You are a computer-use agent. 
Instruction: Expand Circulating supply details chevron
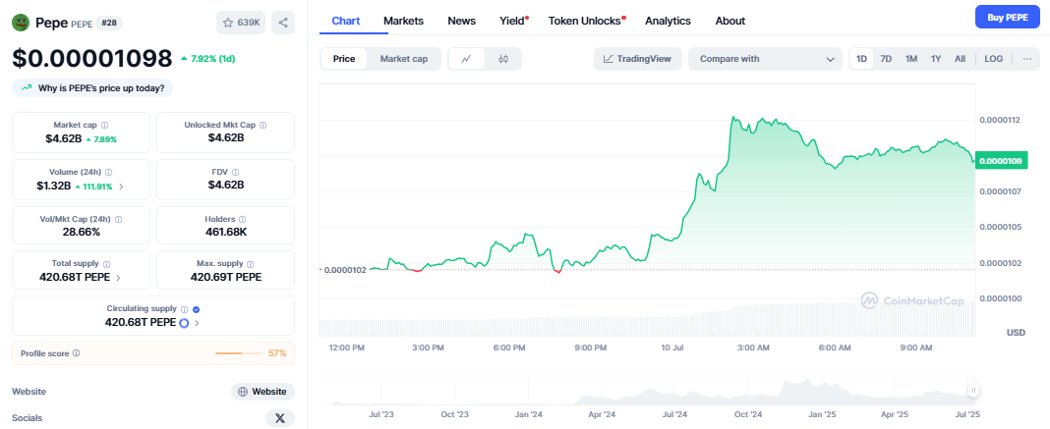[x=197, y=323]
